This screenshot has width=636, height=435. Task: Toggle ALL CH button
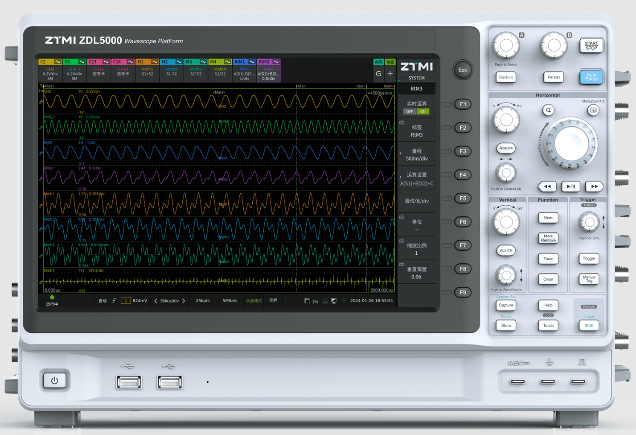click(506, 250)
